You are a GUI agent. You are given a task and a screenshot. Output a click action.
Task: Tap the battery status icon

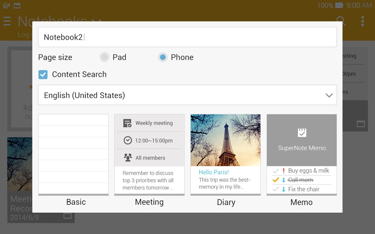pos(339,5)
